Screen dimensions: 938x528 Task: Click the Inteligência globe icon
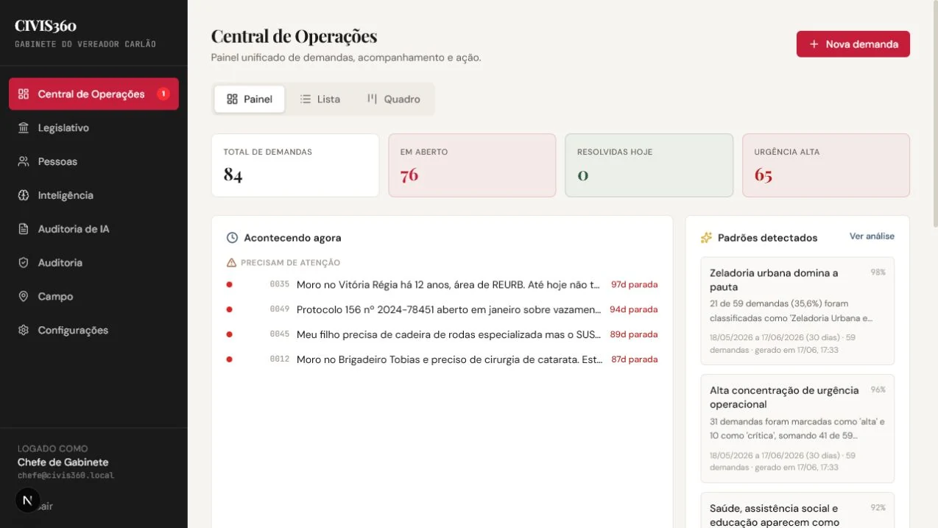[24, 195]
